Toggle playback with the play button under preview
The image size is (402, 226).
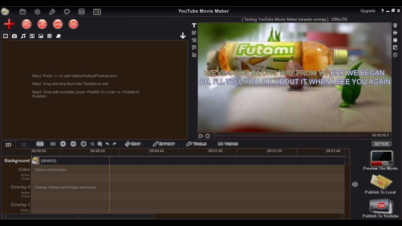pos(201,136)
